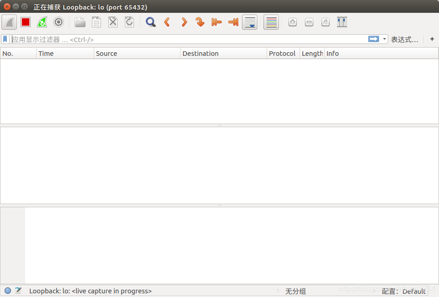Jump to the first packet
This screenshot has width=439, height=297.
tap(216, 22)
